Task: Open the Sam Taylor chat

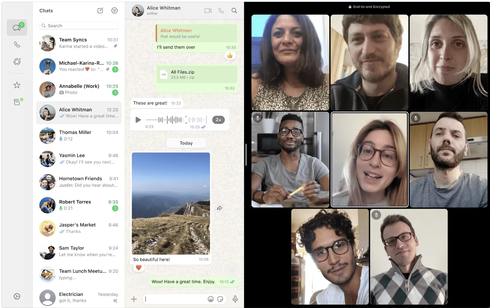Action: [79, 251]
